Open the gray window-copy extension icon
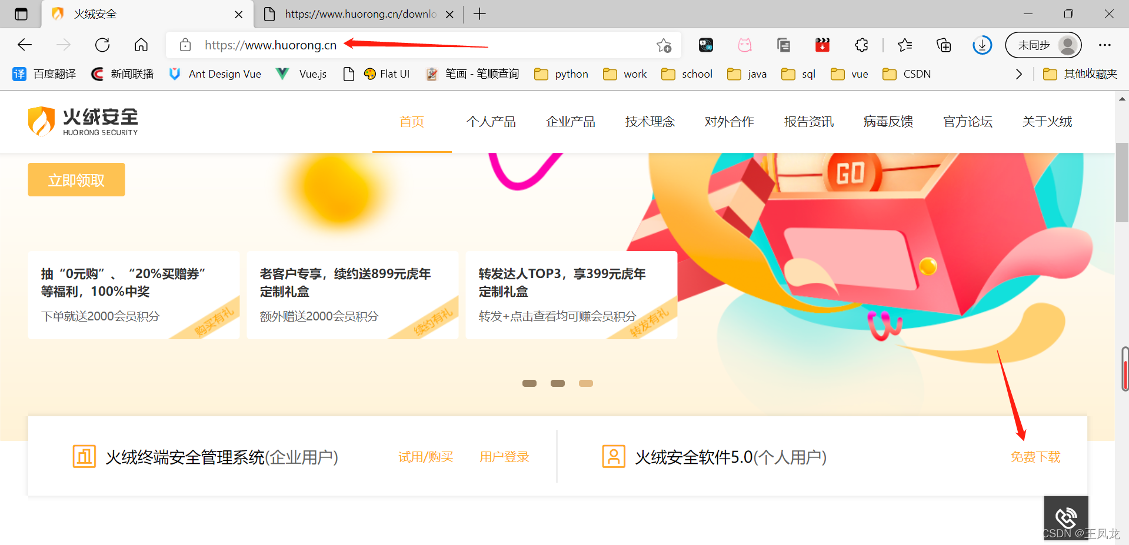This screenshot has height=545, width=1129. [784, 45]
